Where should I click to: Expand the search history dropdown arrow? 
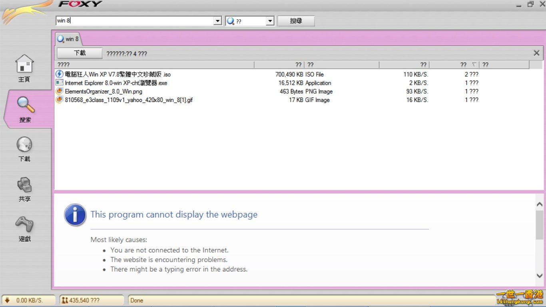(217, 21)
